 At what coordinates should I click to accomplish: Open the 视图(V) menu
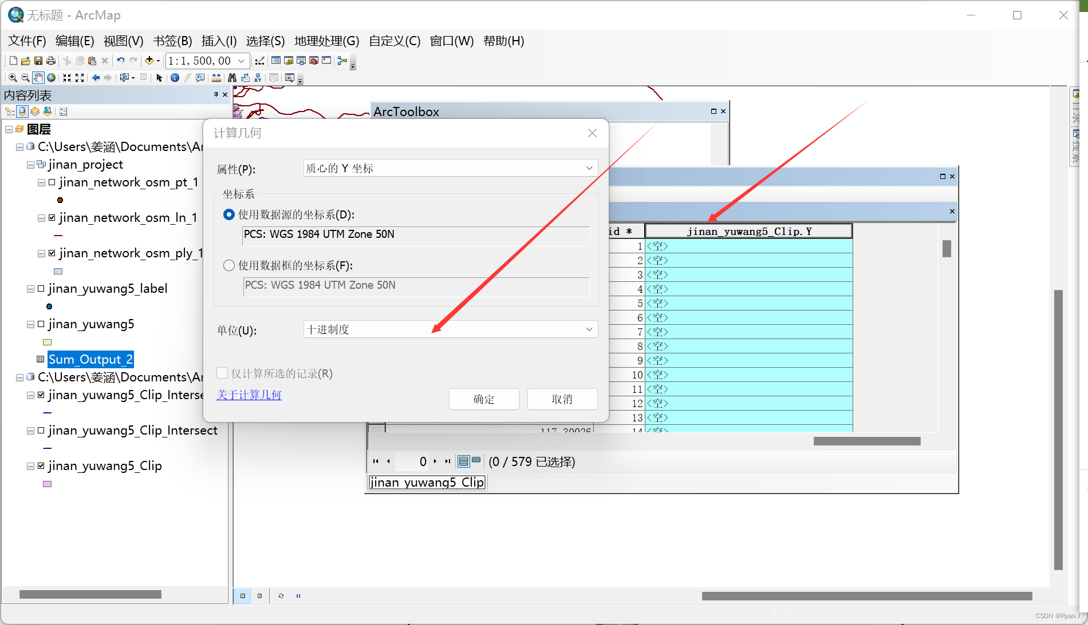coord(123,41)
